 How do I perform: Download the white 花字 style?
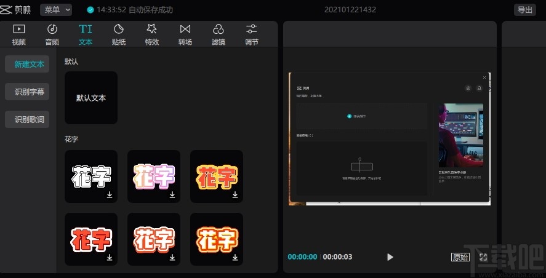pos(110,194)
